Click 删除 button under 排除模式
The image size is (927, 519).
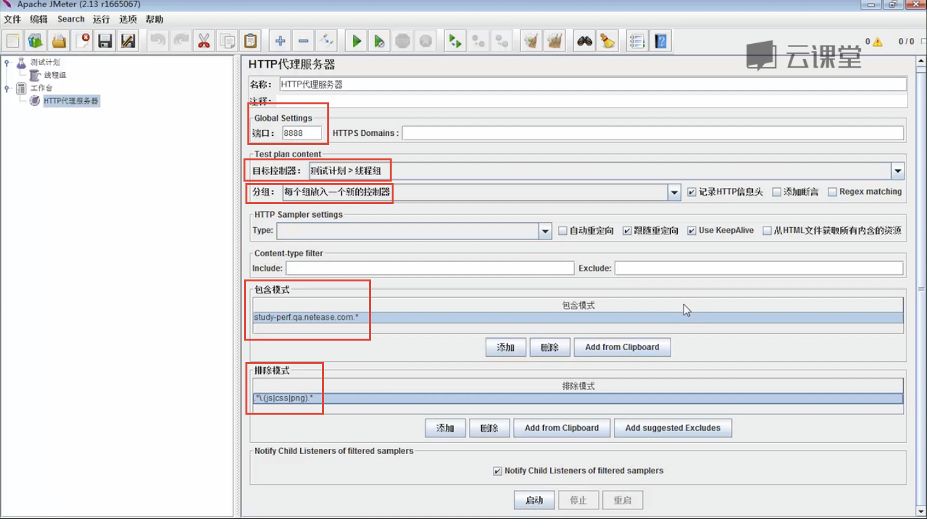489,428
